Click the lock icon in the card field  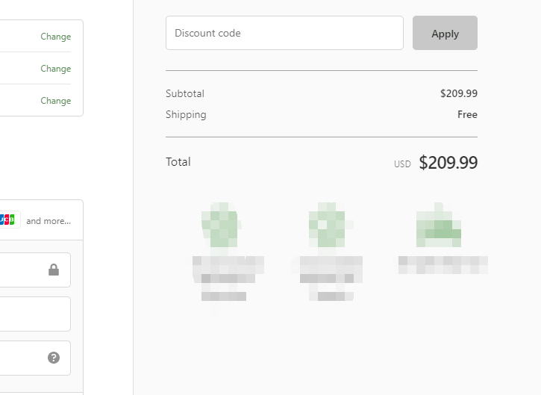tap(54, 270)
